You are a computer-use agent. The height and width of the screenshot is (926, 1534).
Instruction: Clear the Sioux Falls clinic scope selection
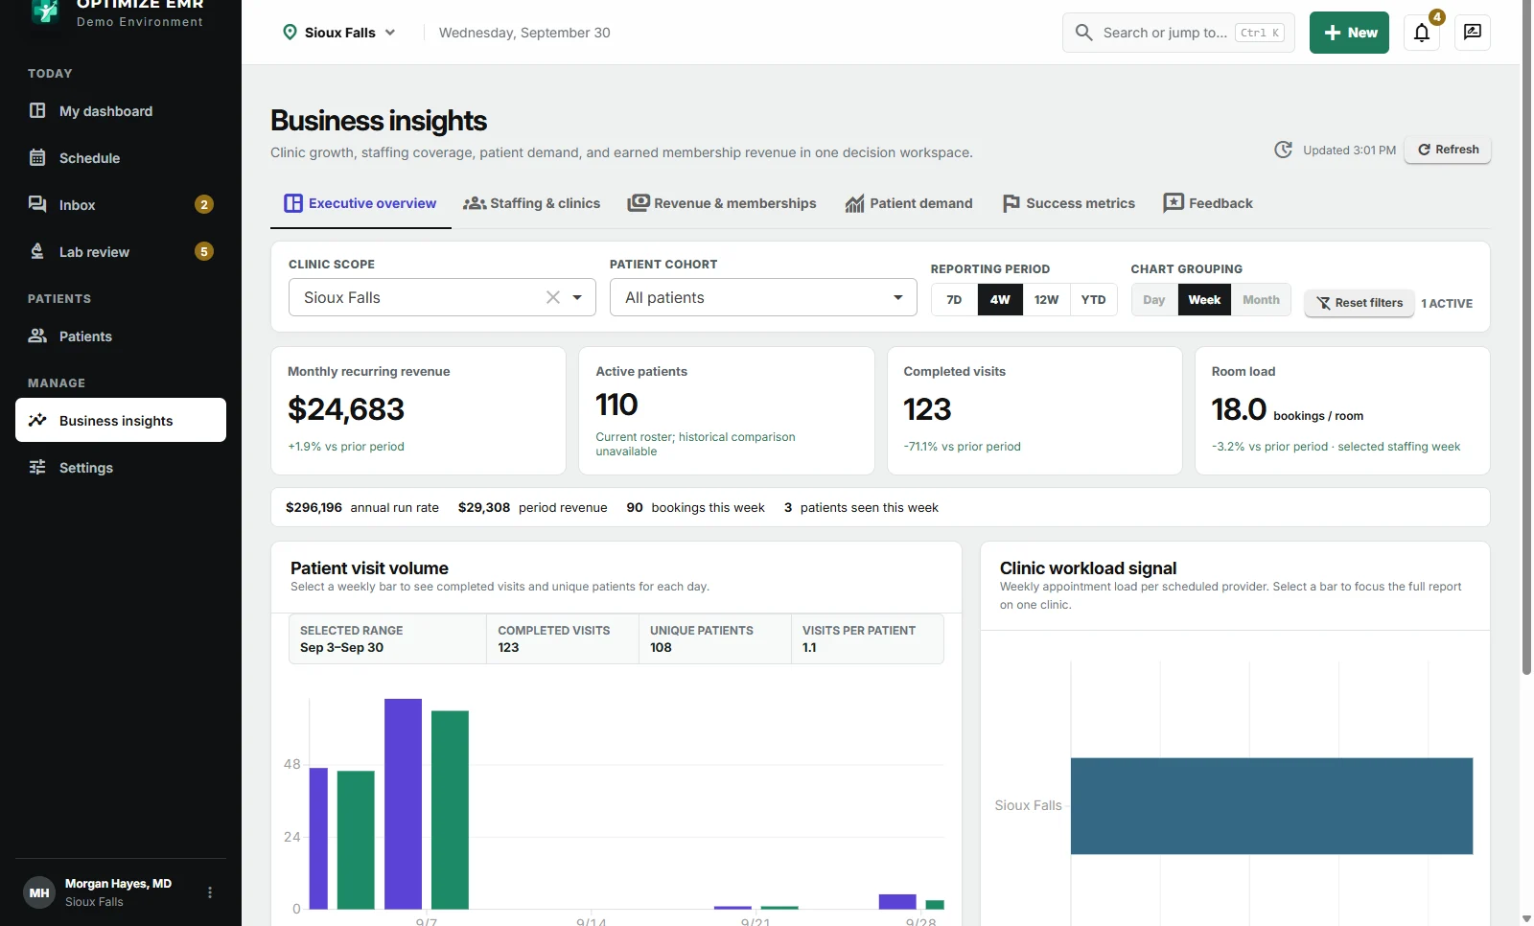pos(553,297)
